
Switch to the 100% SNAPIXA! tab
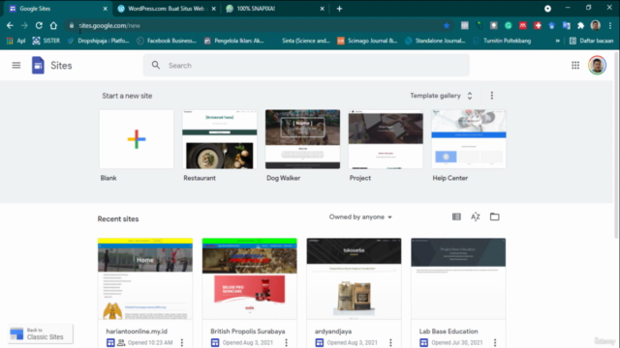click(x=275, y=9)
